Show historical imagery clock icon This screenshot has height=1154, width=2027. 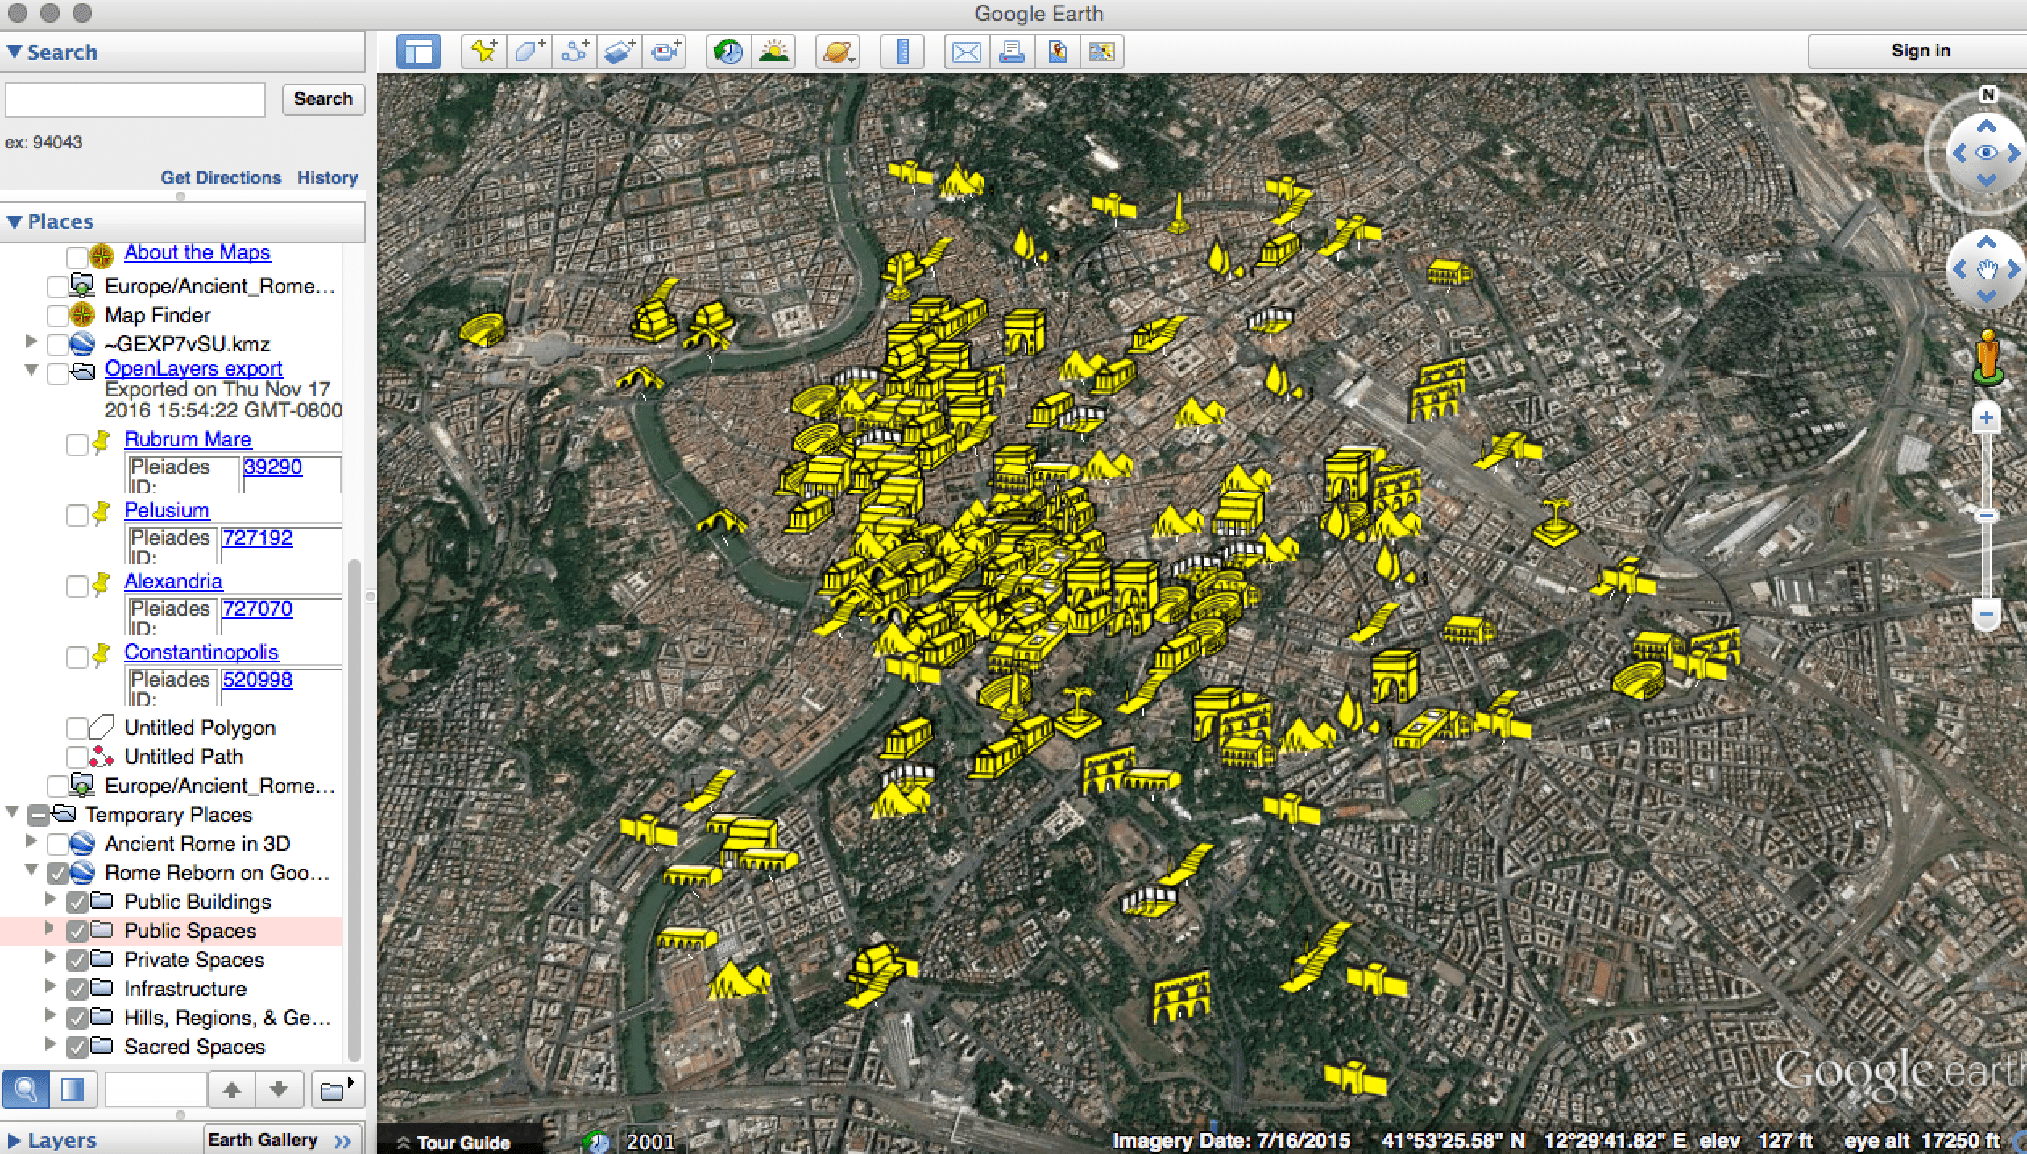point(728,52)
